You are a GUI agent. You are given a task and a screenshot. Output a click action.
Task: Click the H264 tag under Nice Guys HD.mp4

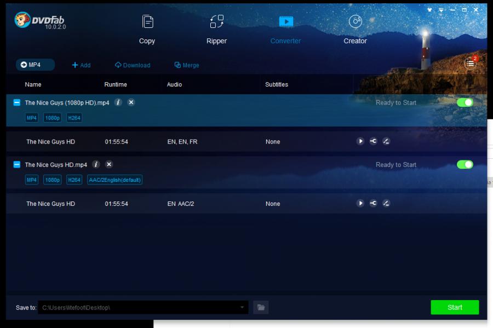click(74, 180)
